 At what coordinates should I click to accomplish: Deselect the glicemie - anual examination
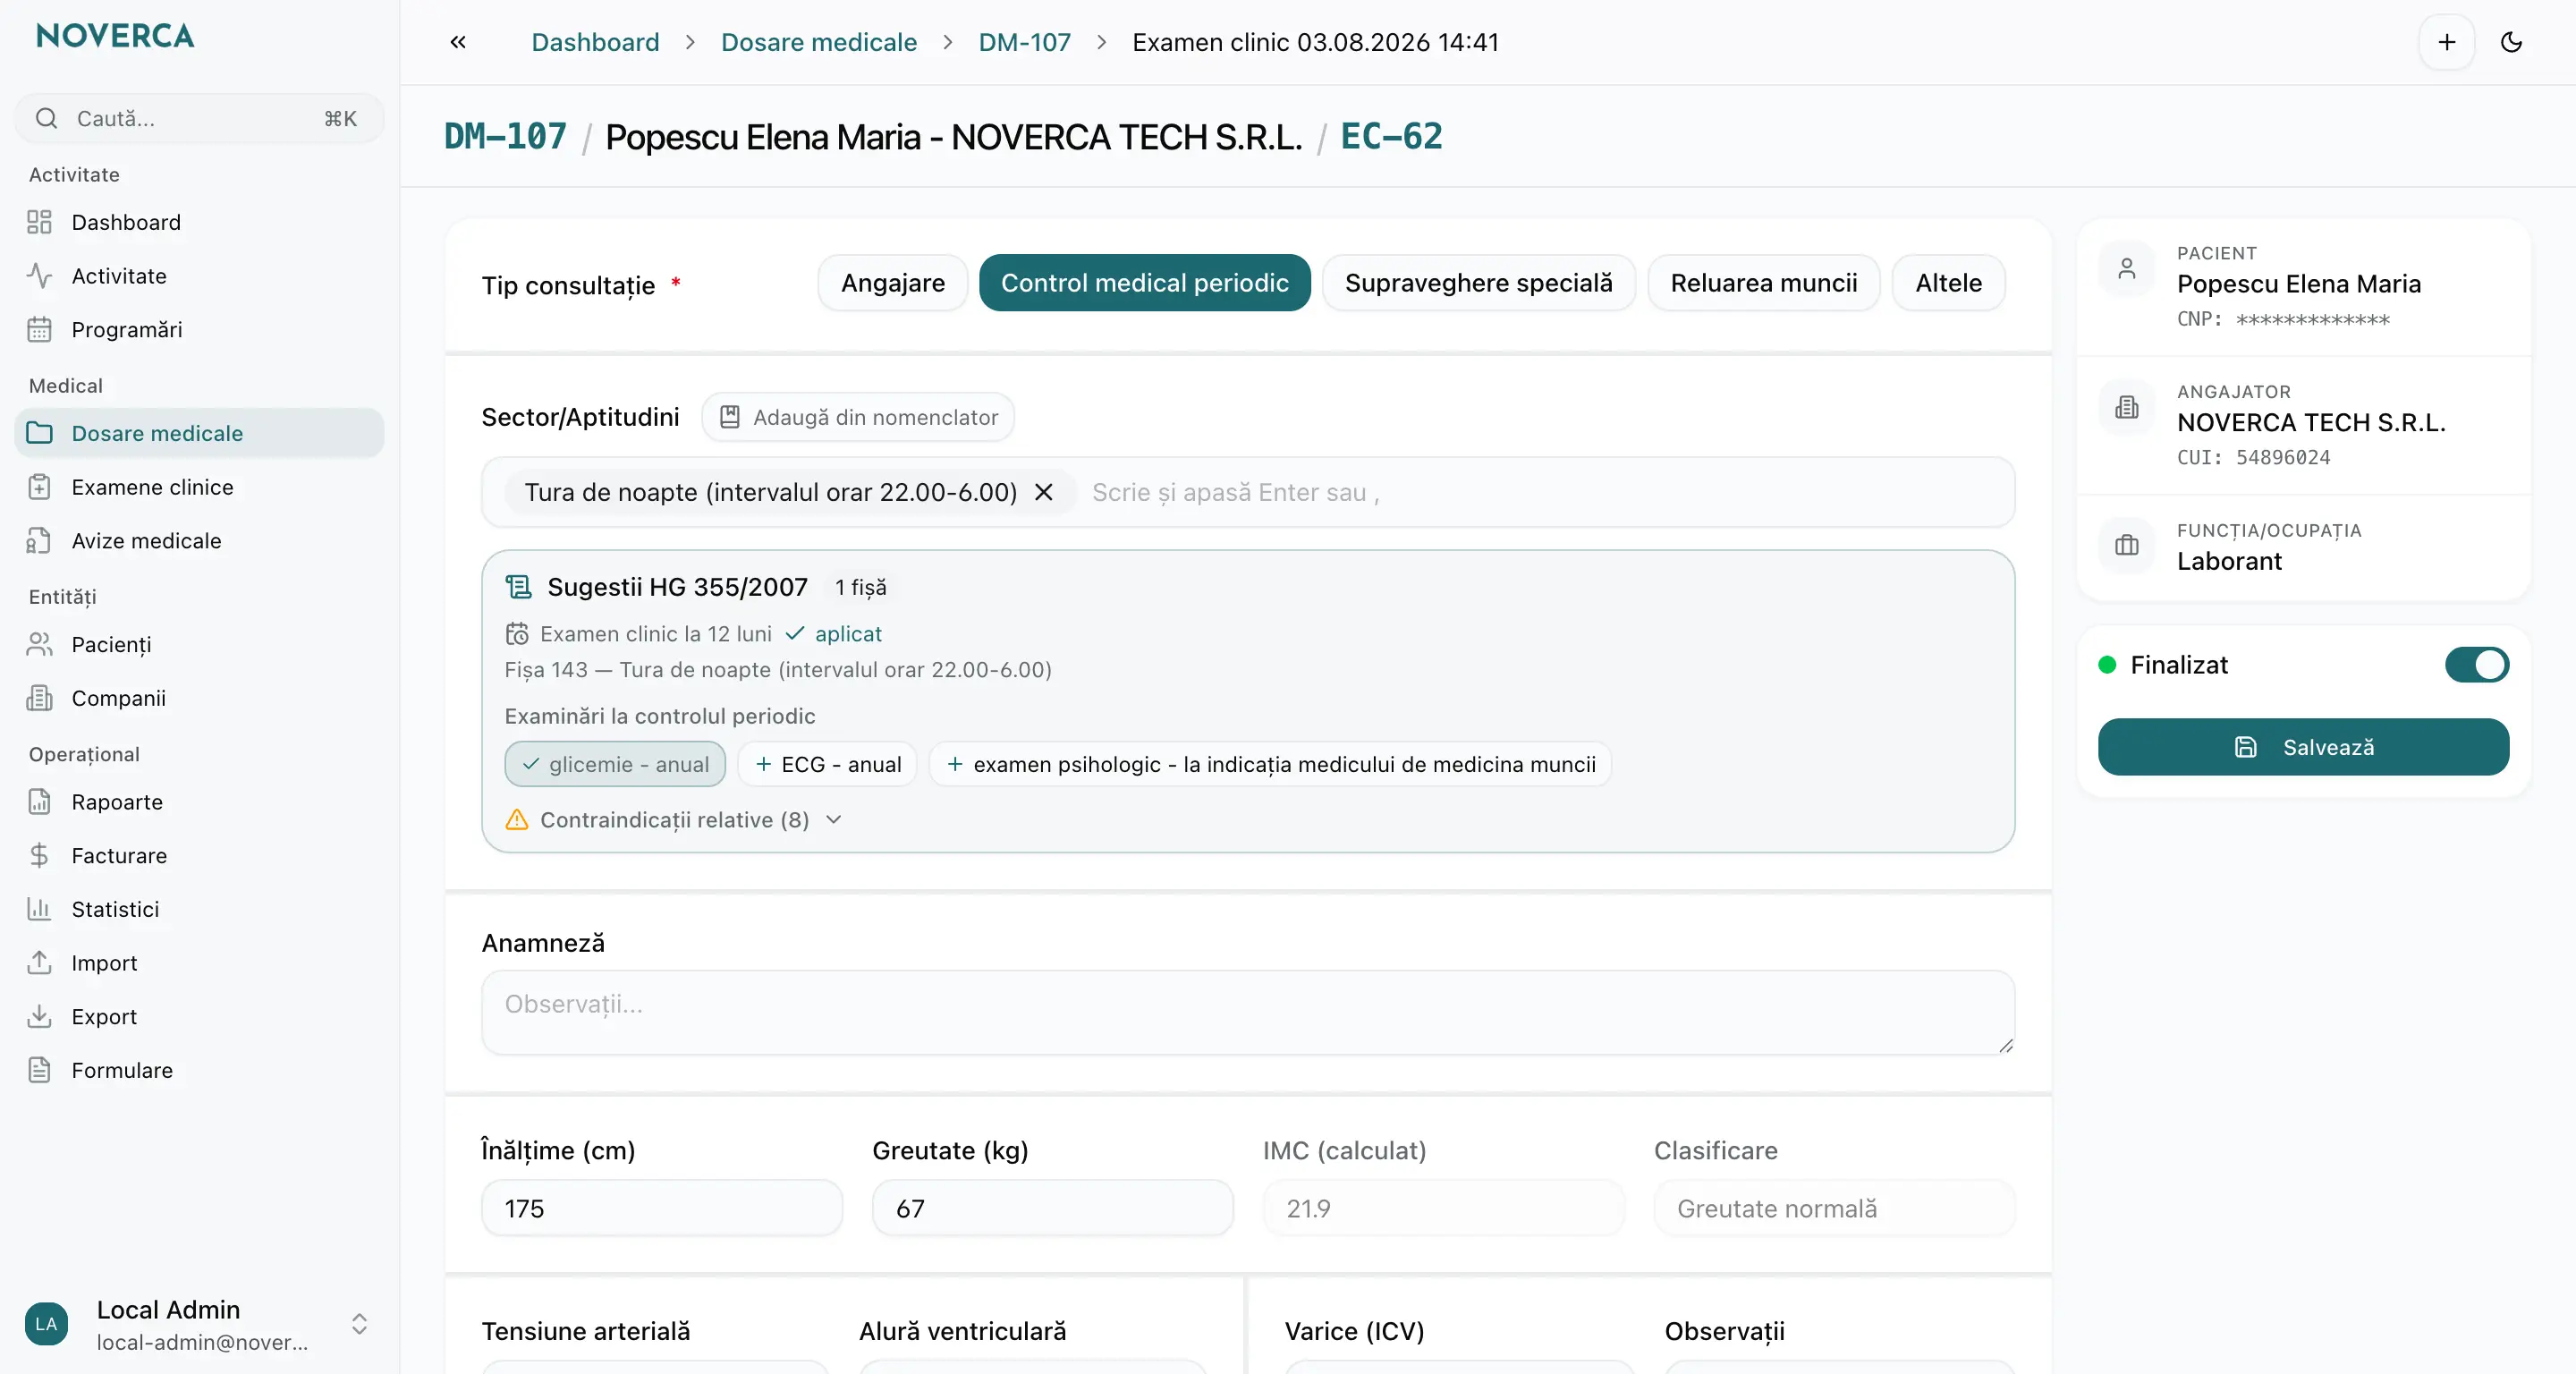click(x=615, y=764)
